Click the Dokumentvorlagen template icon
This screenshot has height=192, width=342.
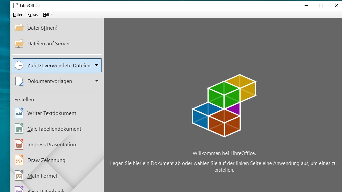[x=19, y=81]
